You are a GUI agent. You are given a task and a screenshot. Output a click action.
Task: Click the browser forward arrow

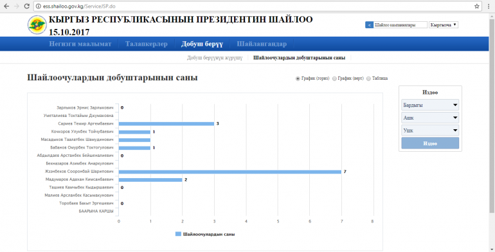click(x=17, y=6)
